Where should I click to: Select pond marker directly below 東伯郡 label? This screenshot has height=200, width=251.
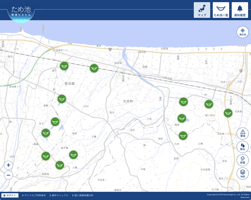click(62, 99)
